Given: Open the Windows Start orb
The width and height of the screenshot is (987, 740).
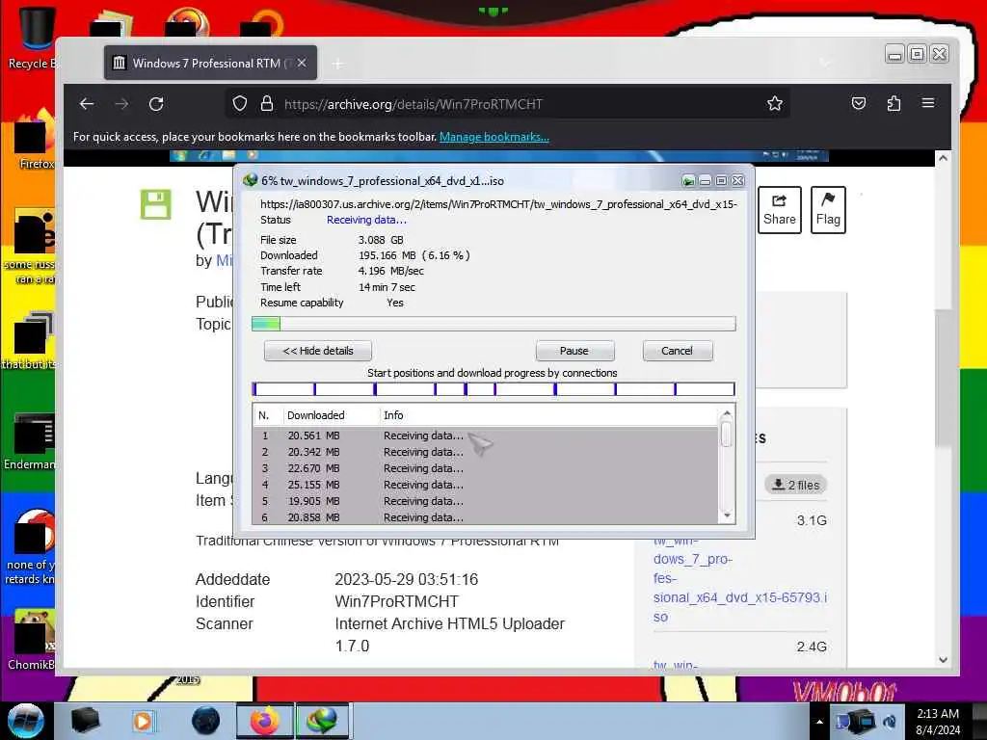Looking at the screenshot, I should [x=26, y=721].
